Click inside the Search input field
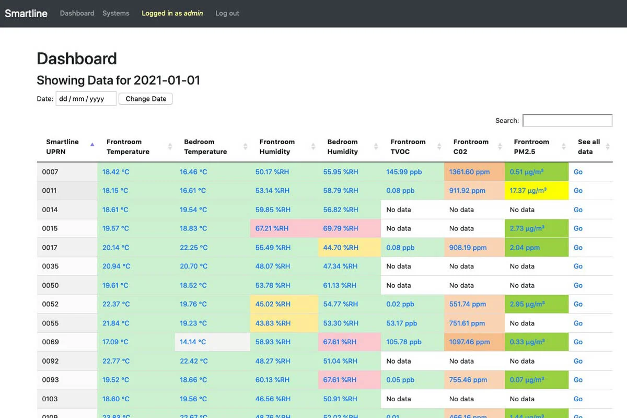This screenshot has width=627, height=418. click(x=567, y=120)
